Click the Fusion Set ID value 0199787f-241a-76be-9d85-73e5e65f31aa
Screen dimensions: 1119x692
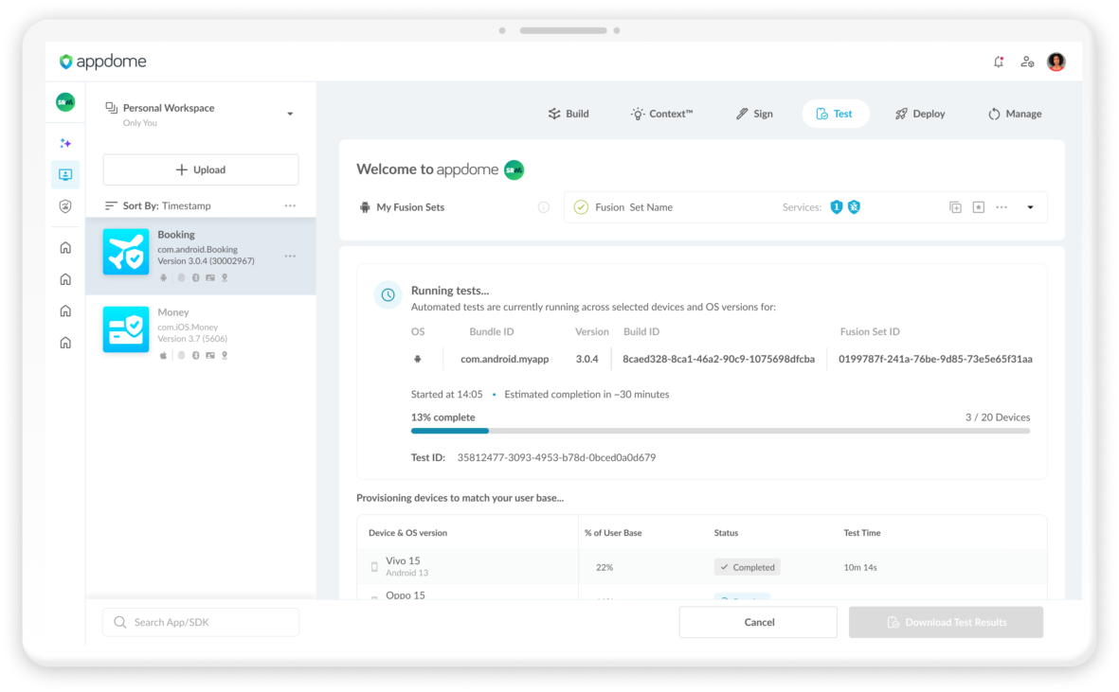(935, 359)
